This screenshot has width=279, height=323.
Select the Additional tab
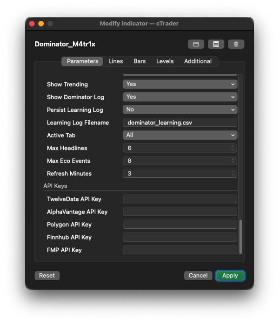point(198,61)
